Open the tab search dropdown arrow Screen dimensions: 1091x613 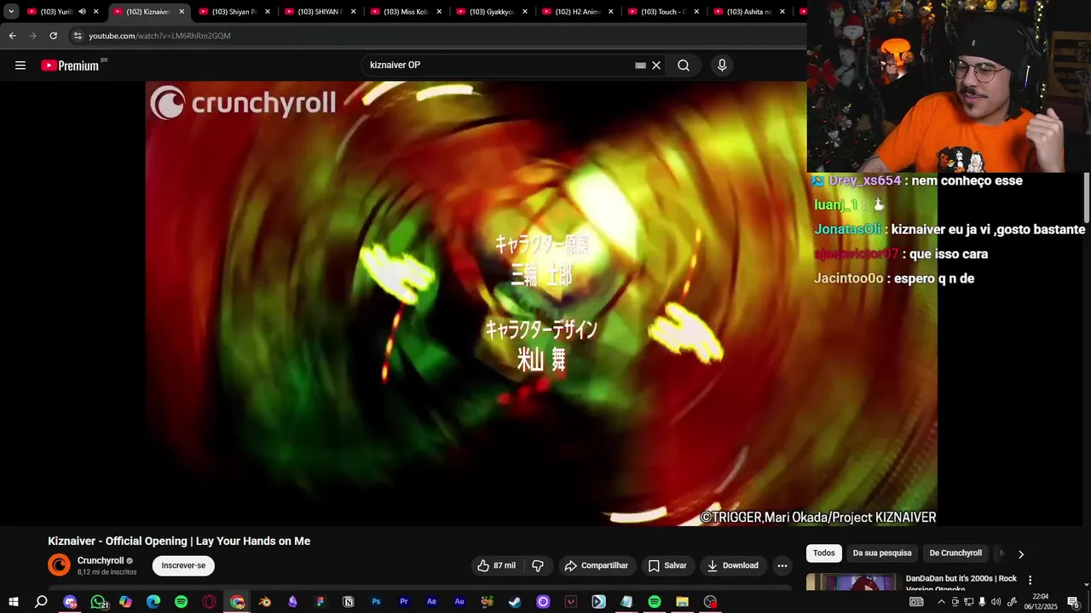[x=11, y=12]
